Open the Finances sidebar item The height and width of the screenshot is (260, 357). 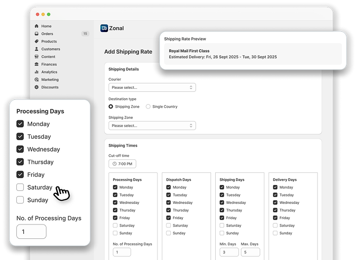(x=49, y=64)
